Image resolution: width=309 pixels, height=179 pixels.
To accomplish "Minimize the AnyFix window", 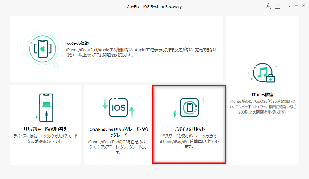I will click(297, 6).
